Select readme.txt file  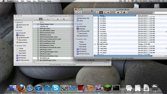point(44,26)
